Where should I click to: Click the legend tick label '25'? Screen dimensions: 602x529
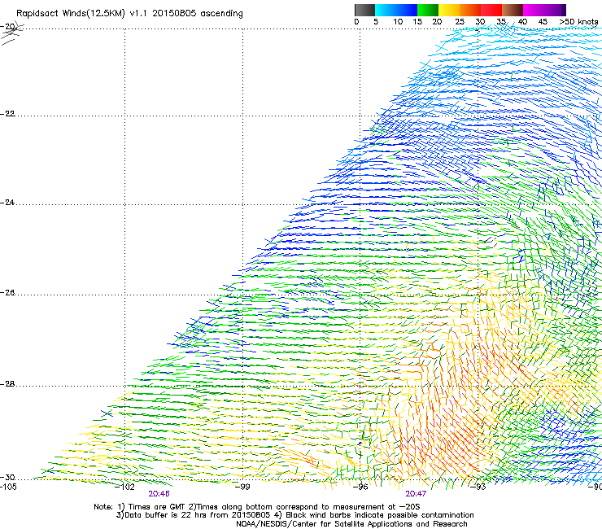point(460,21)
